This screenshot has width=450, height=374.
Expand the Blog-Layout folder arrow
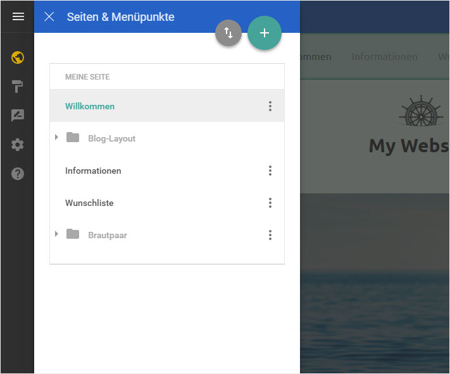pos(56,137)
